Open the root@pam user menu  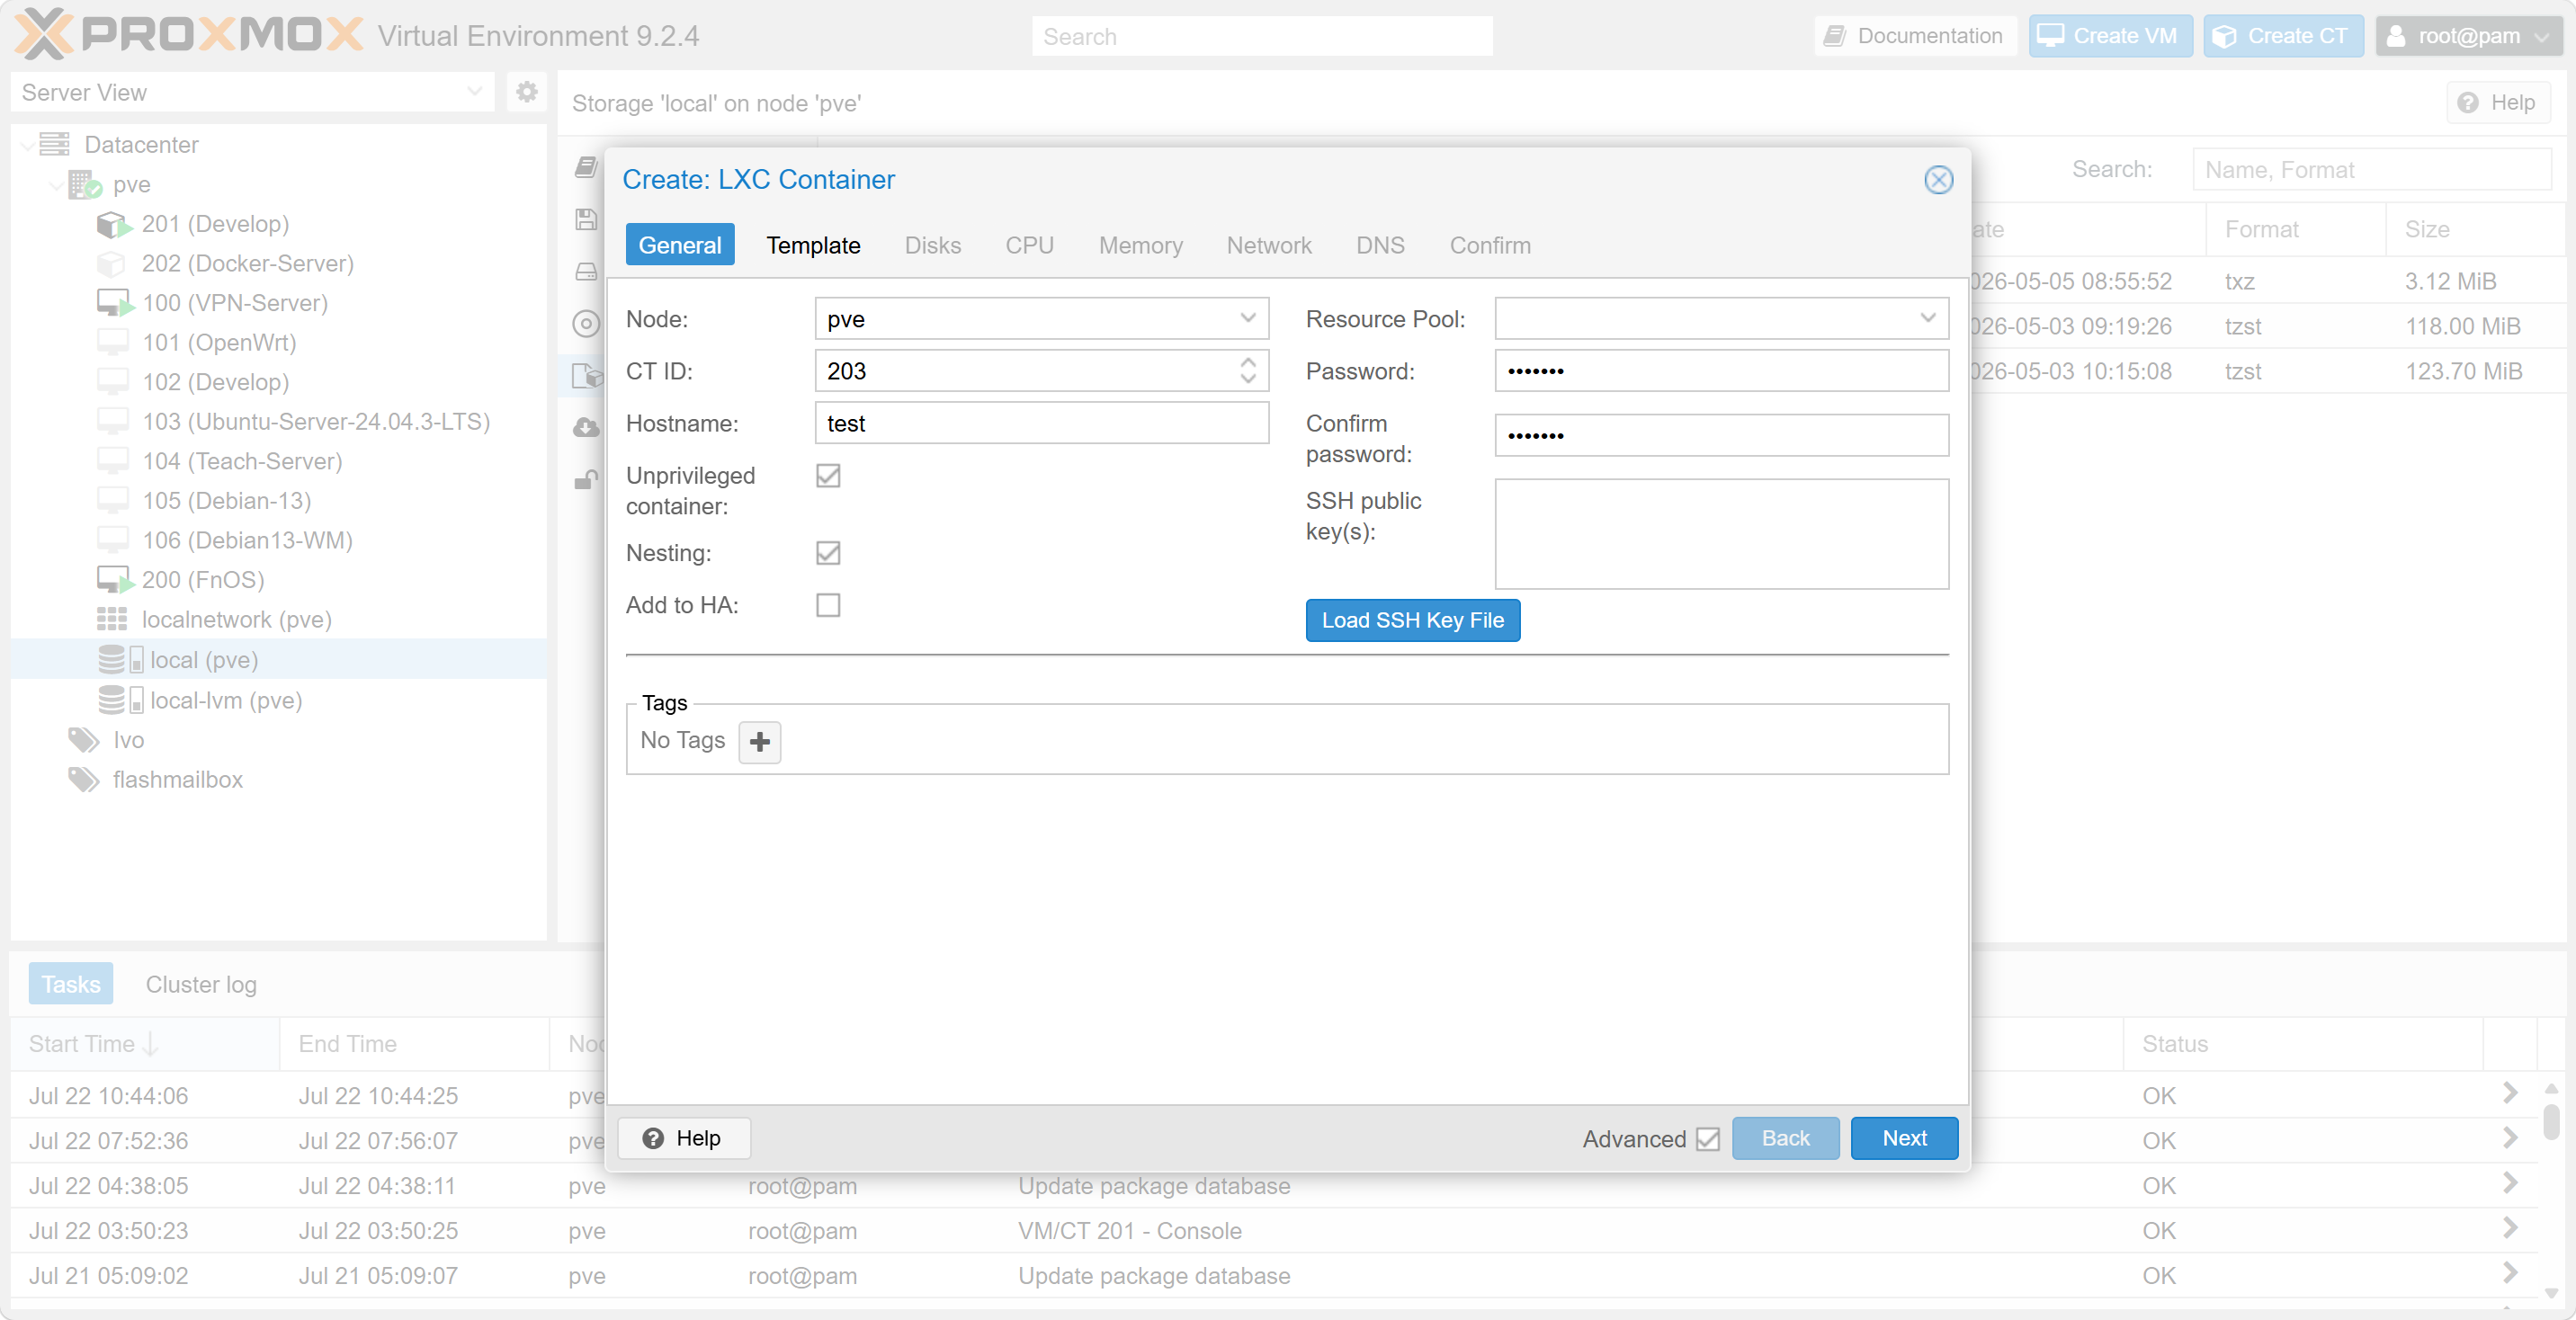coord(2468,36)
